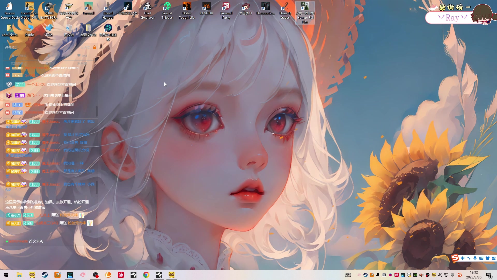Open the bilibili live app in taskbar
This screenshot has width=497, height=280.
click(70, 275)
